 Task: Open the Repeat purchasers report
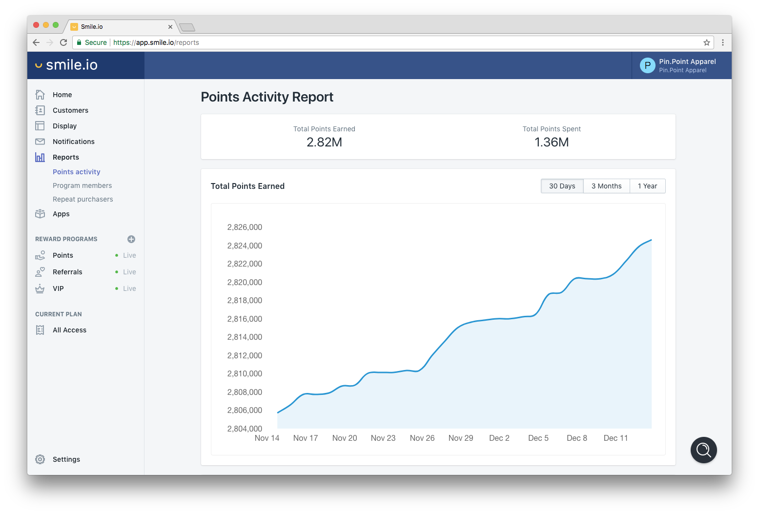[82, 199]
